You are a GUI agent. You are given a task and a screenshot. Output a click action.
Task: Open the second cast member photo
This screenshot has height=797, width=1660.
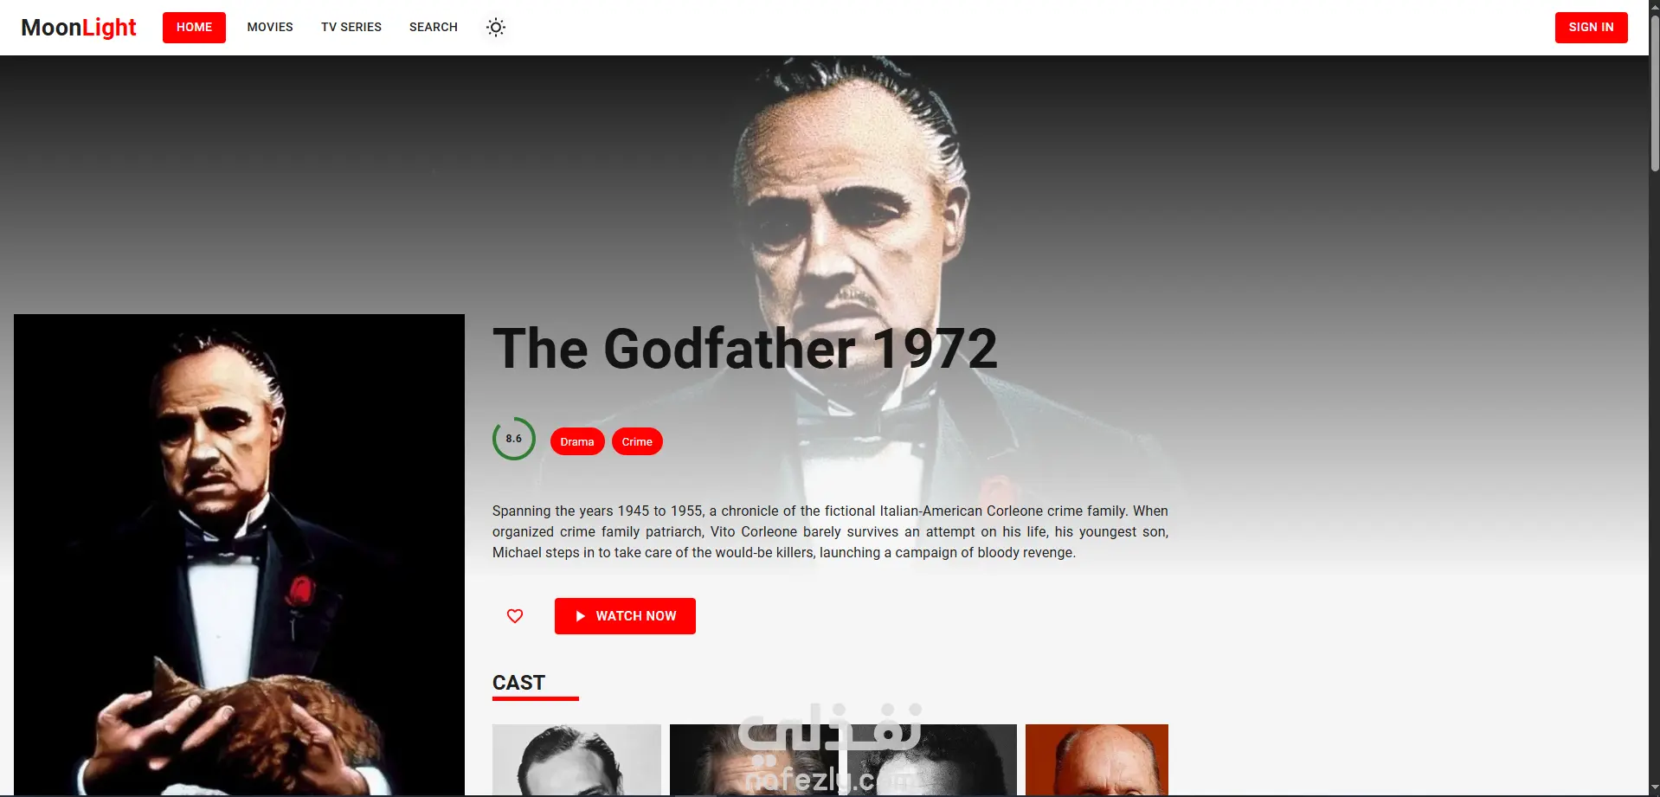pos(754,760)
